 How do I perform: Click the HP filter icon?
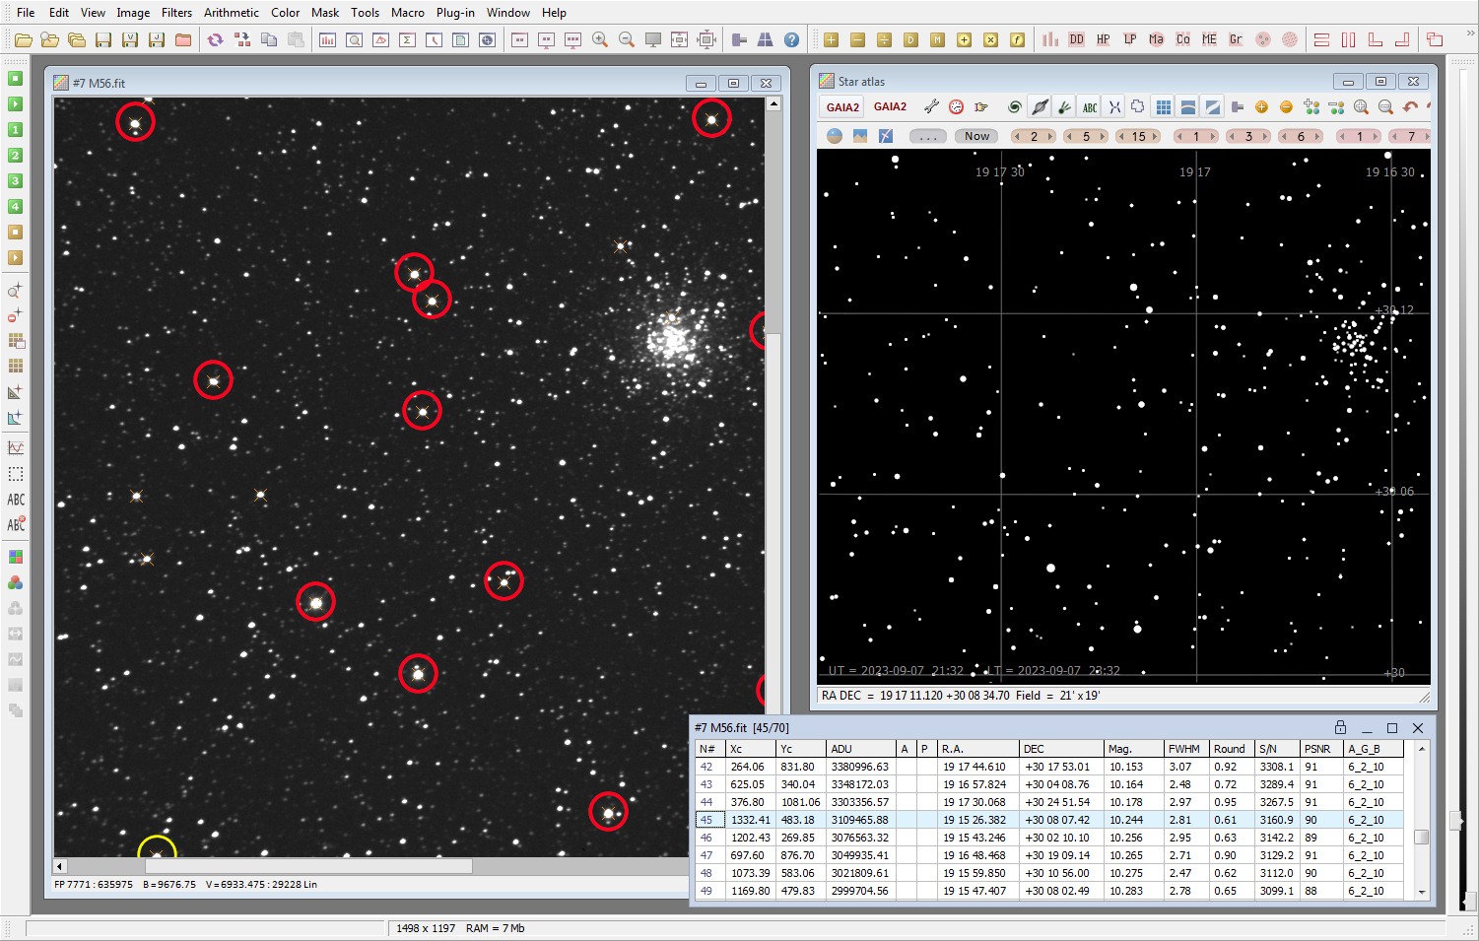(1103, 40)
